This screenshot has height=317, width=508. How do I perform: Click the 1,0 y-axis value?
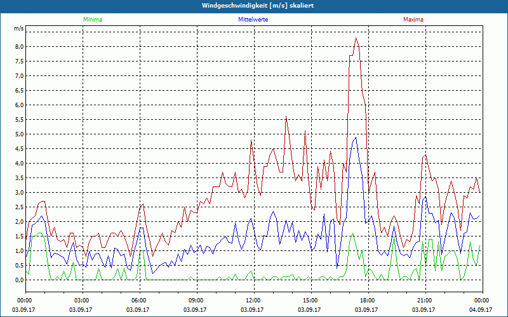(x=20, y=250)
